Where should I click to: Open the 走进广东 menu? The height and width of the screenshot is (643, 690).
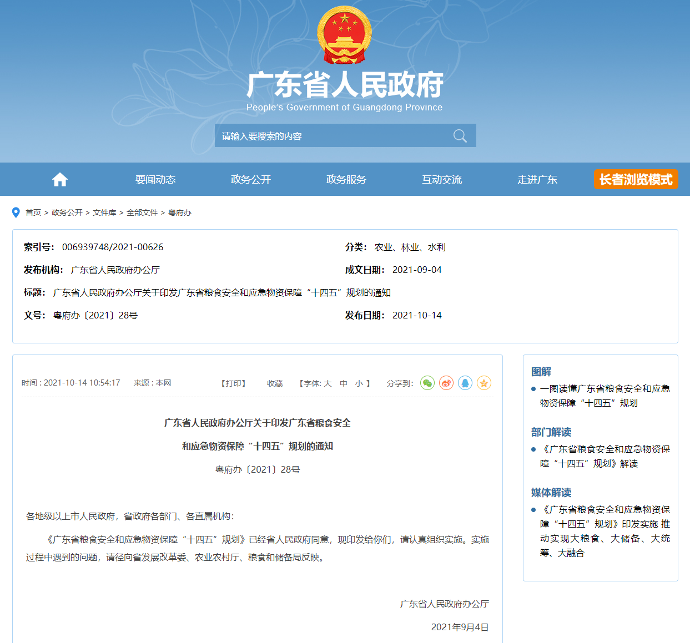[x=537, y=179]
